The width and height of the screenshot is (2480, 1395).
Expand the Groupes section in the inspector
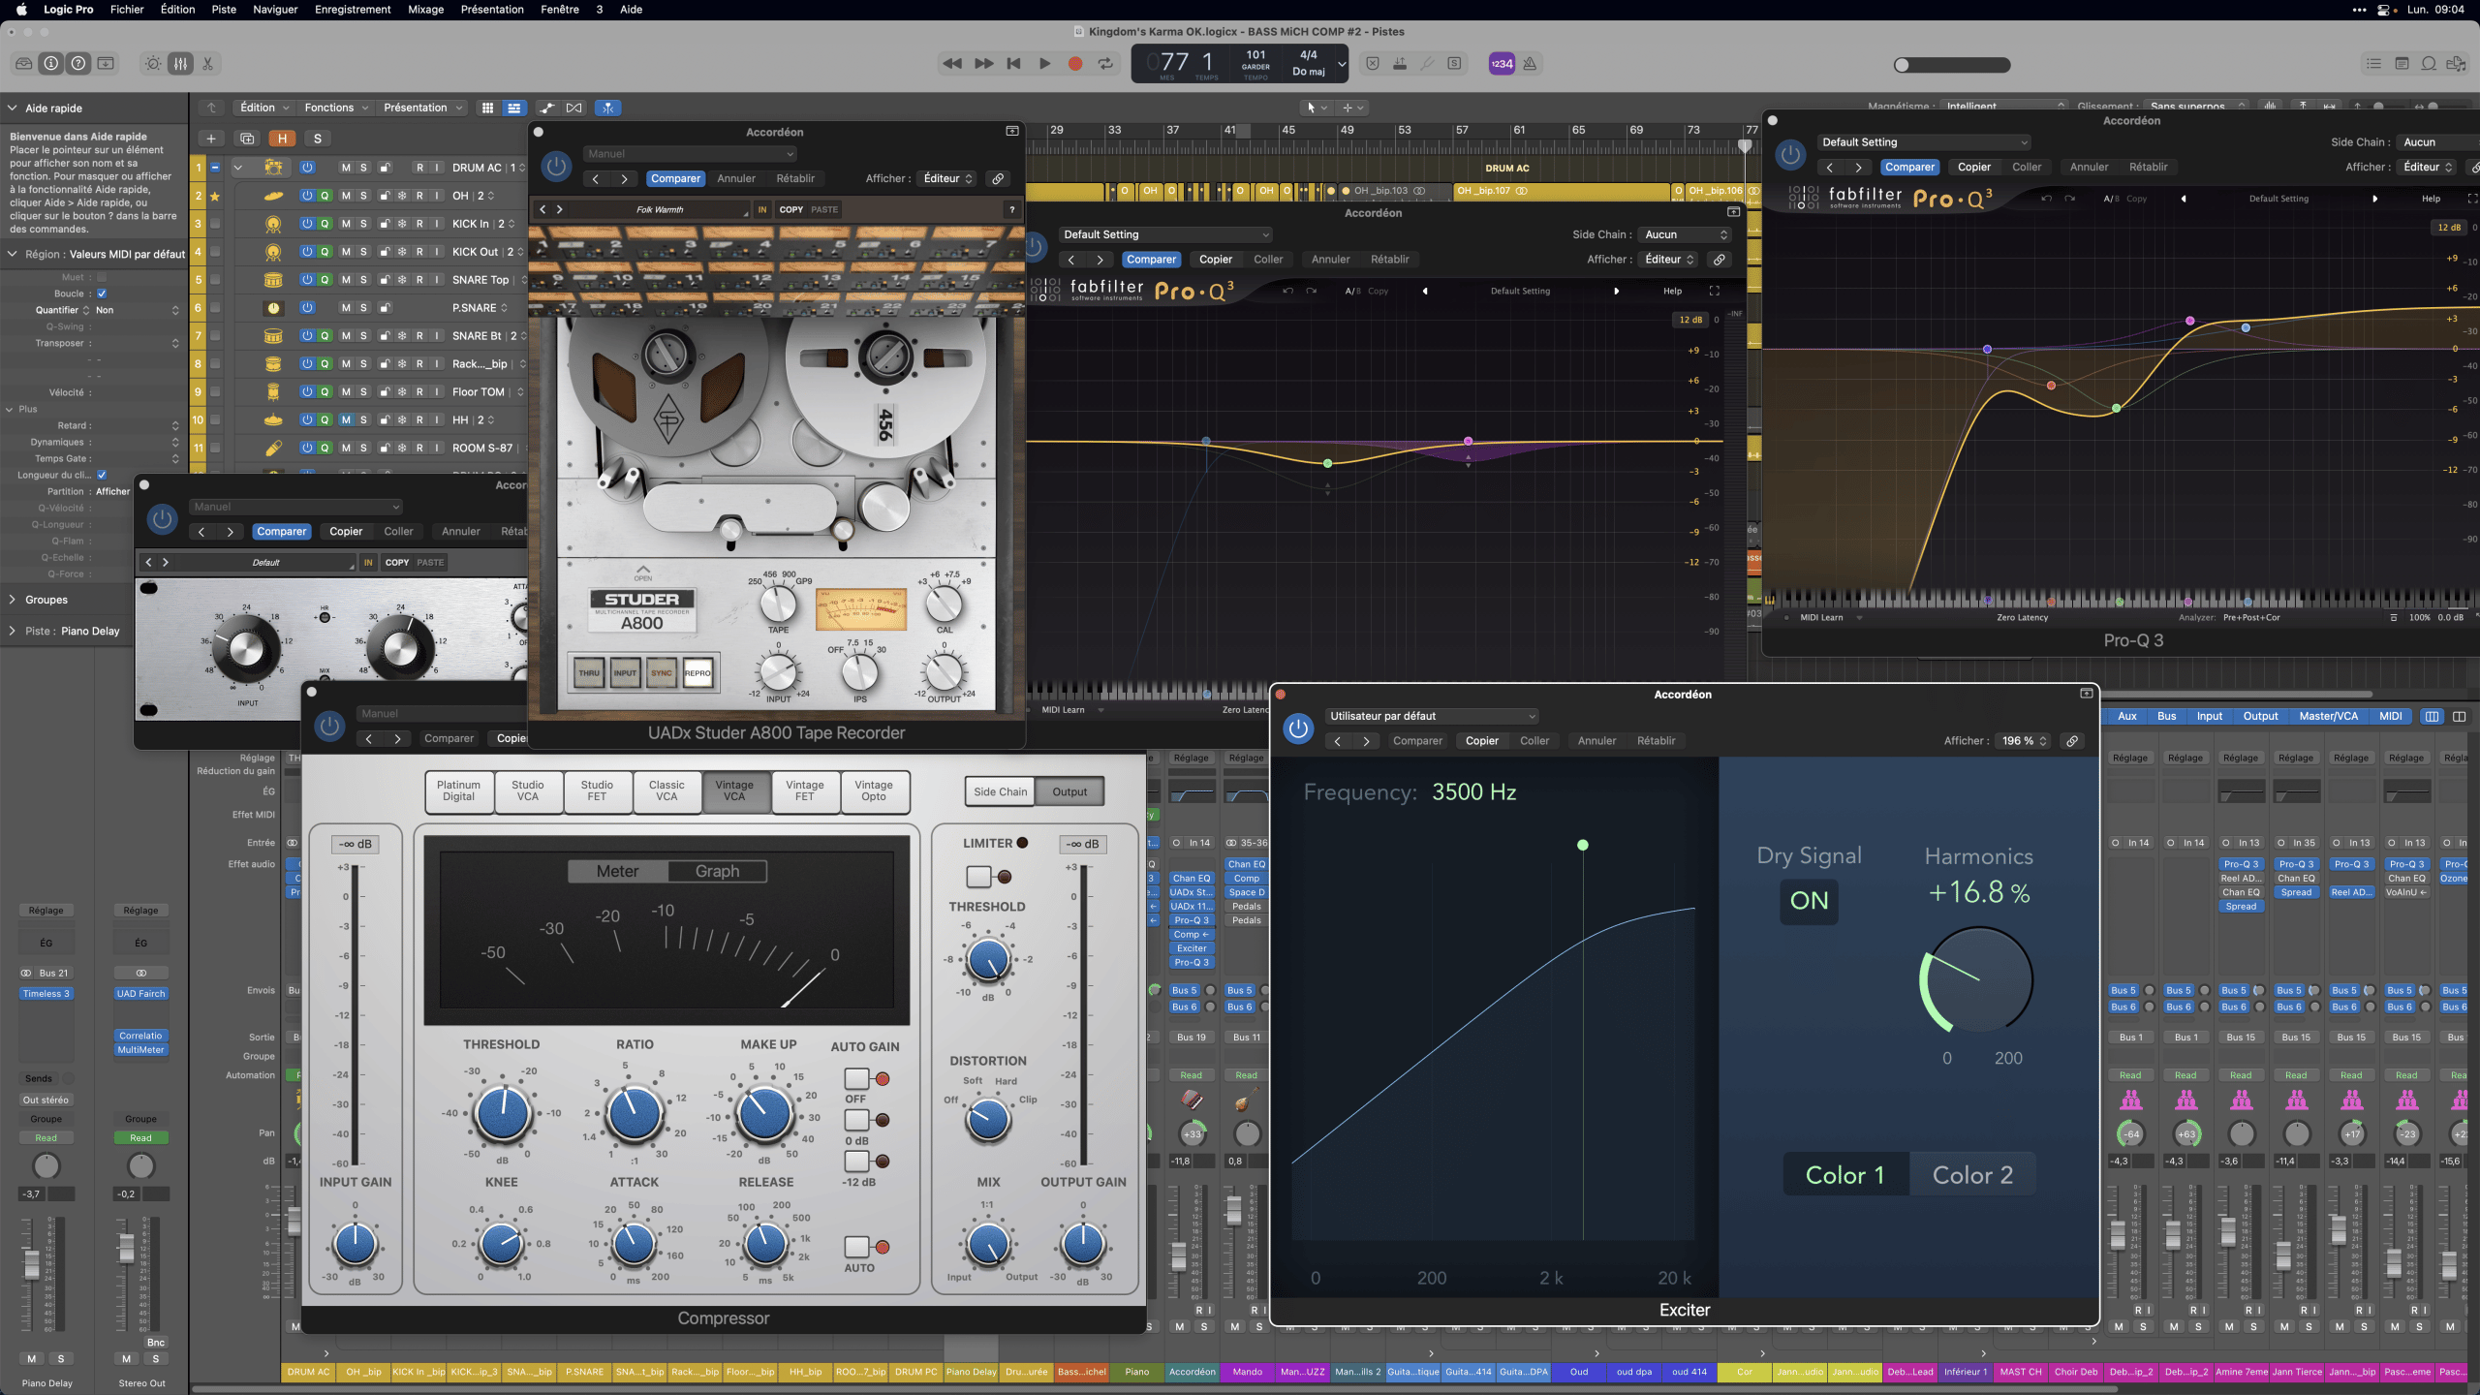(x=13, y=600)
